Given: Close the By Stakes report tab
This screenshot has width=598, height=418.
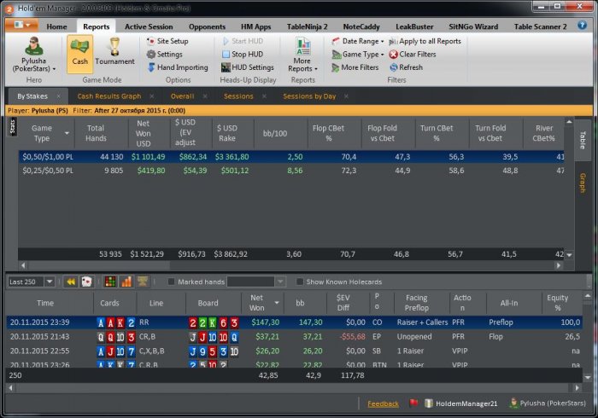Looking at the screenshot, I should 58,96.
